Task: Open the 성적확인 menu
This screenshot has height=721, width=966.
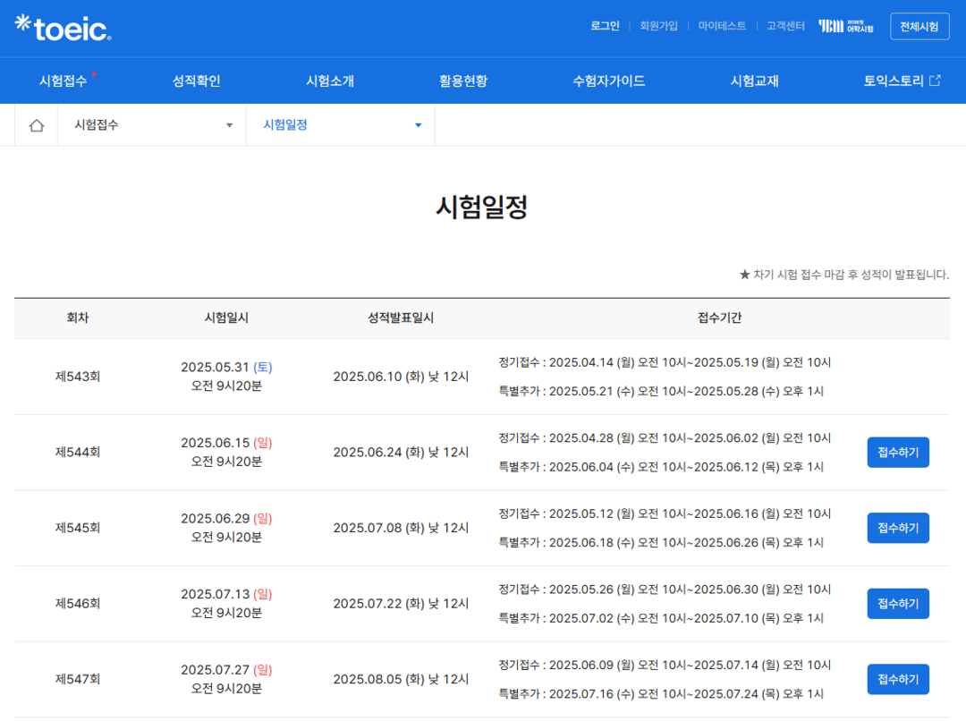Action: [196, 81]
